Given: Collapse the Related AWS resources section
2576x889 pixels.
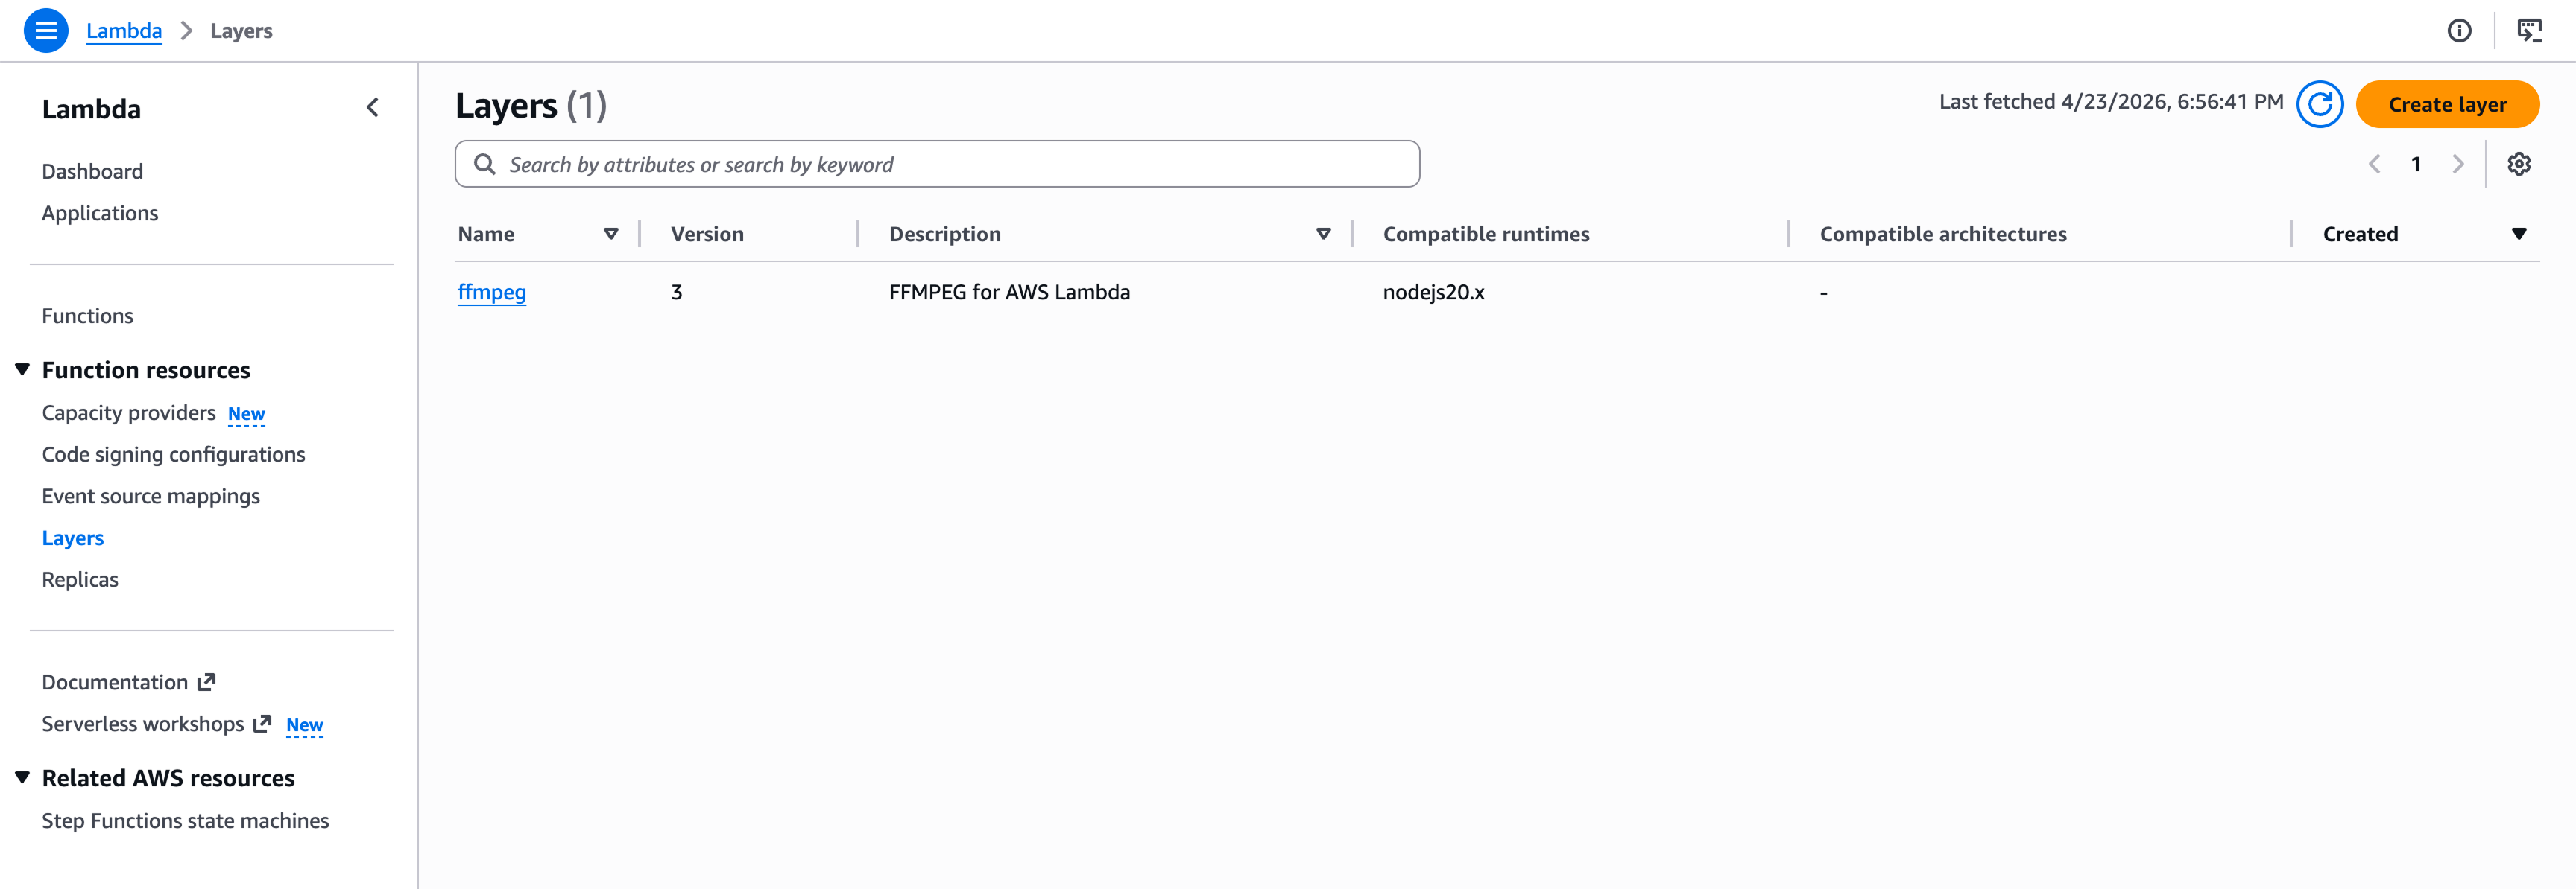Looking at the screenshot, I should point(23,777).
